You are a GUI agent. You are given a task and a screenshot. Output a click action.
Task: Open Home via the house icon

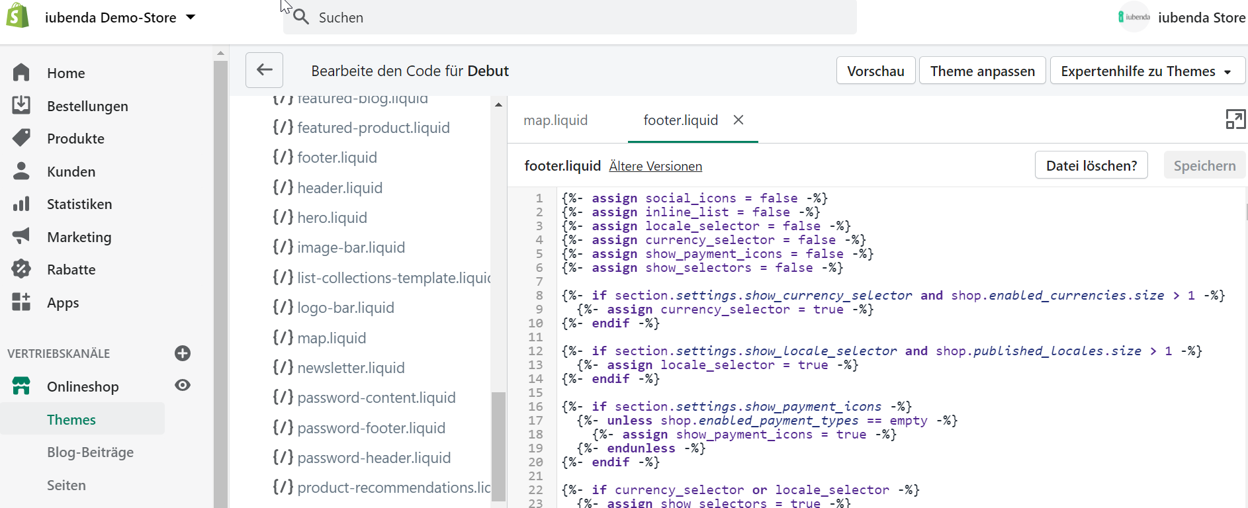click(x=21, y=72)
